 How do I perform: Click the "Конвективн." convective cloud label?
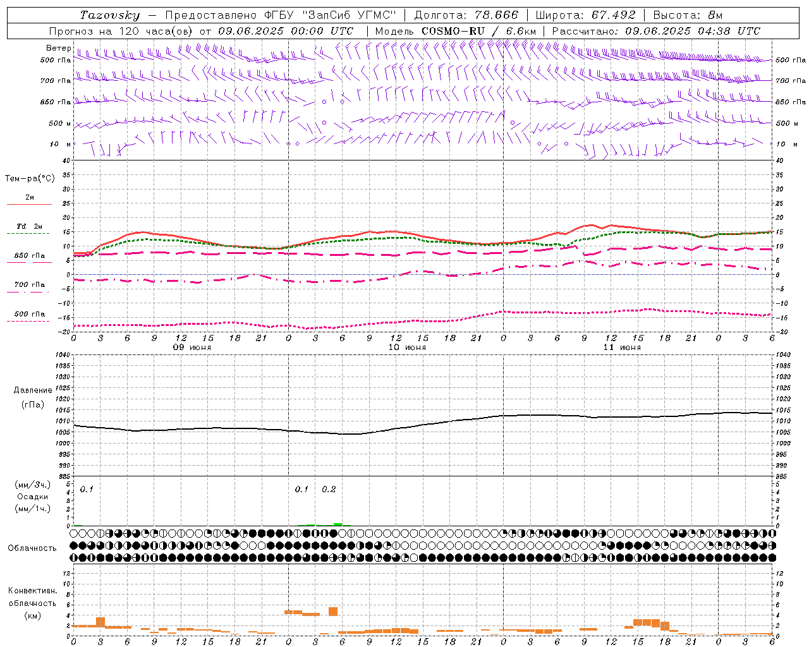[x=32, y=591]
